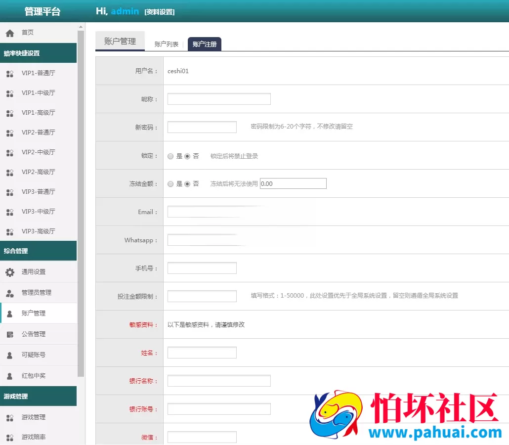Click the 手机号 input field
Screen dimensions: 509x445
[202, 268]
